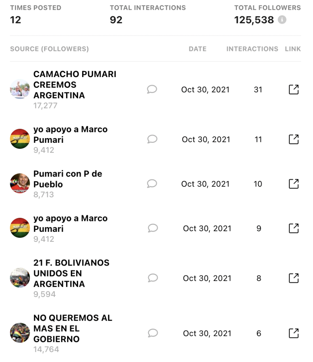The image size is (313, 362).
Task: Click comment bubble for Pumari con P de Pueblo
Action: point(152,183)
